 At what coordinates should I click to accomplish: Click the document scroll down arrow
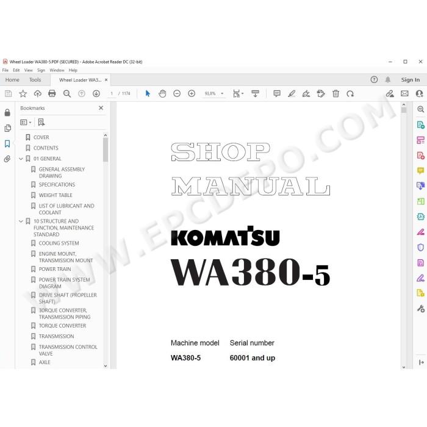click(404, 367)
